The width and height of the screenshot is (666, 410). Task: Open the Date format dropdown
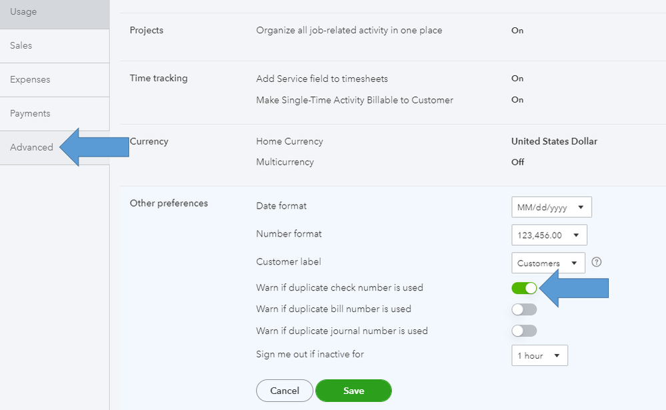(x=551, y=207)
